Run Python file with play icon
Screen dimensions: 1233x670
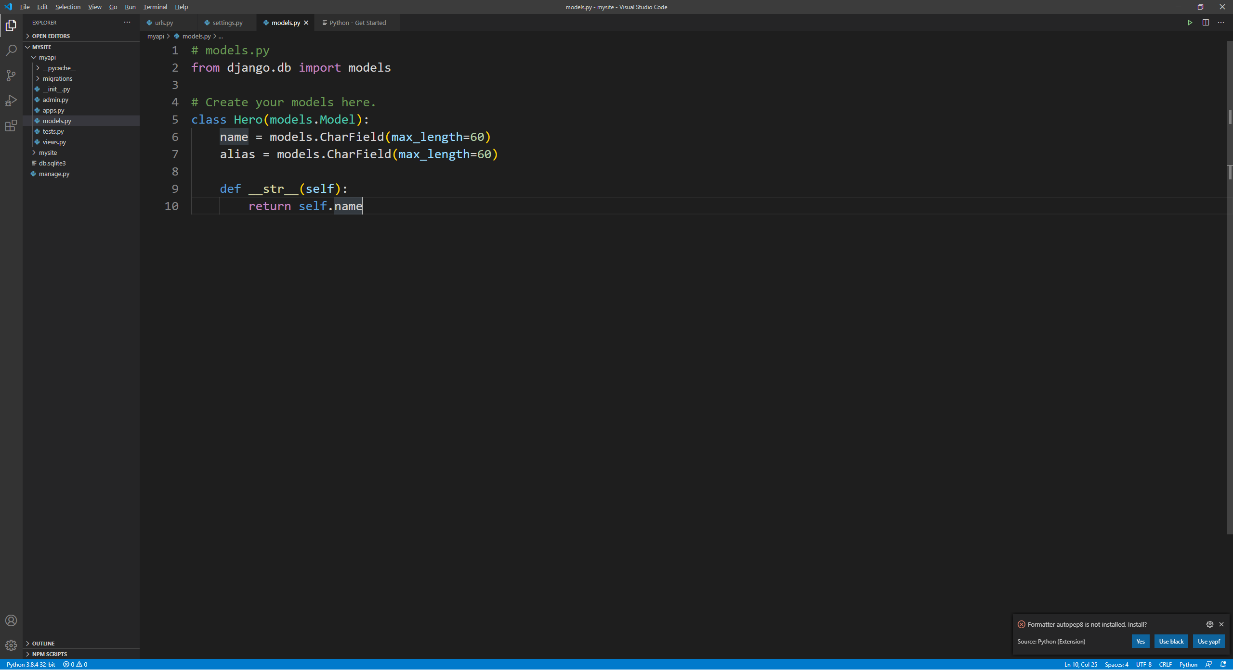click(1190, 23)
